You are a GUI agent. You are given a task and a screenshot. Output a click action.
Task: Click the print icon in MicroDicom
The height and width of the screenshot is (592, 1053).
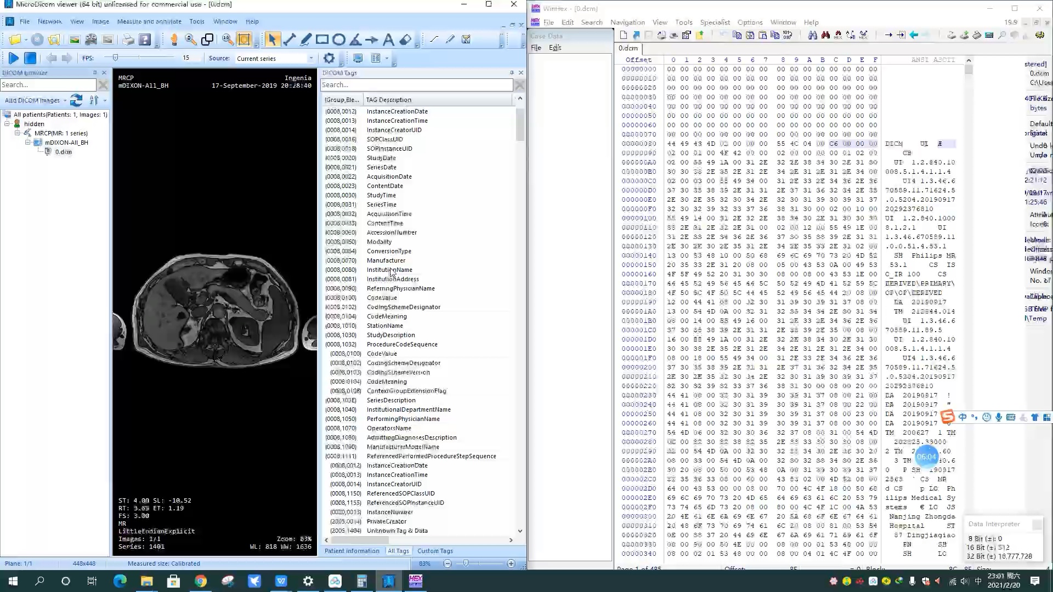coord(128,39)
